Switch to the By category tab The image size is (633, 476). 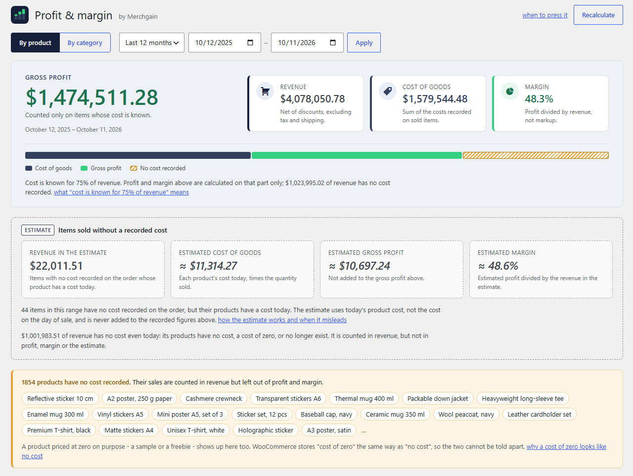pyautogui.click(x=85, y=43)
